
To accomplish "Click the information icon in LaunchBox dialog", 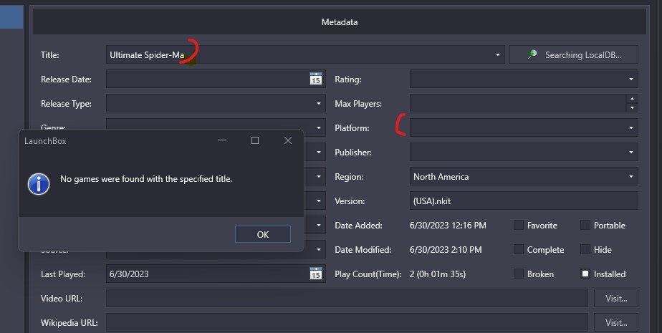I will tap(39, 184).
